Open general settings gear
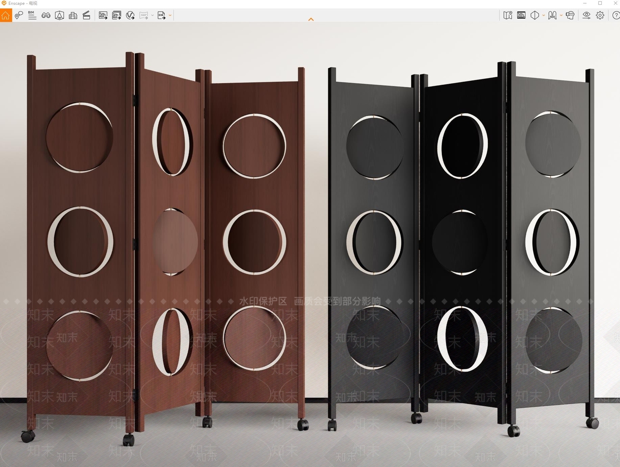The width and height of the screenshot is (620, 467). pos(600,16)
